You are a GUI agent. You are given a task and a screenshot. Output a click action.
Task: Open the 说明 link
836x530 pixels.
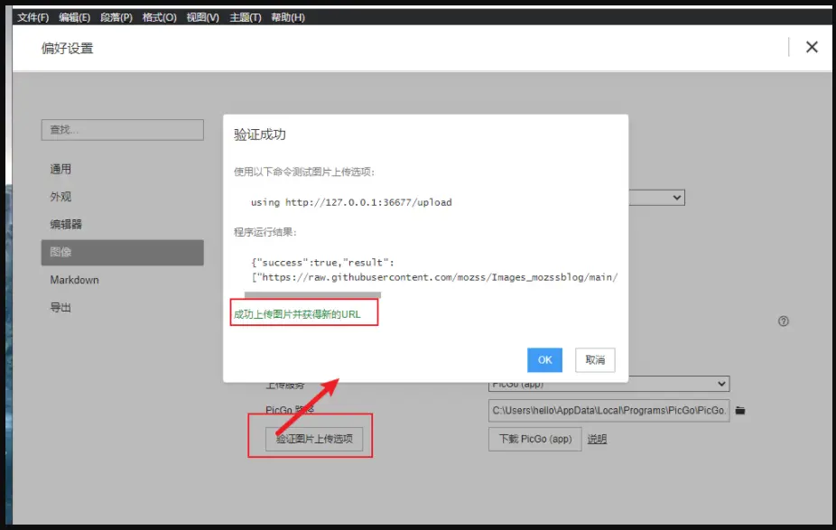[x=597, y=439]
